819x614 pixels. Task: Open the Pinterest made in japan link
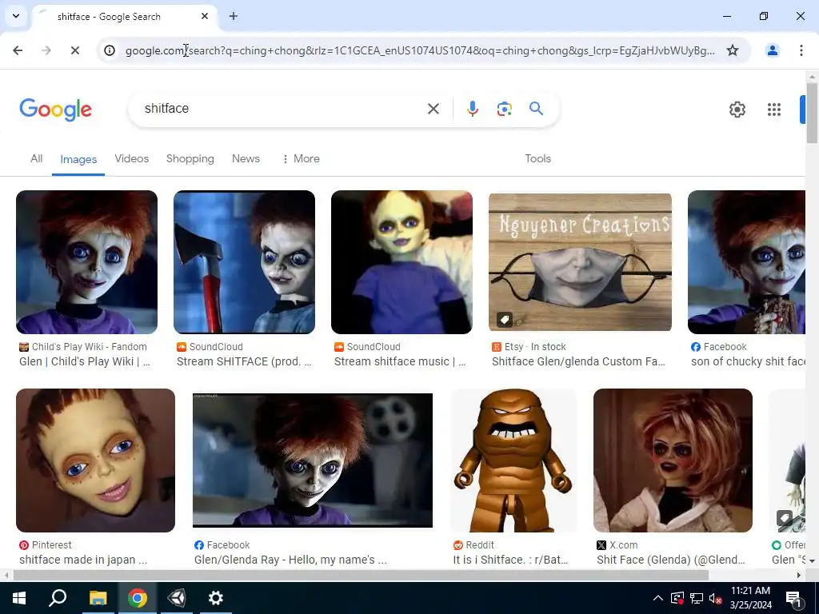coord(83,560)
